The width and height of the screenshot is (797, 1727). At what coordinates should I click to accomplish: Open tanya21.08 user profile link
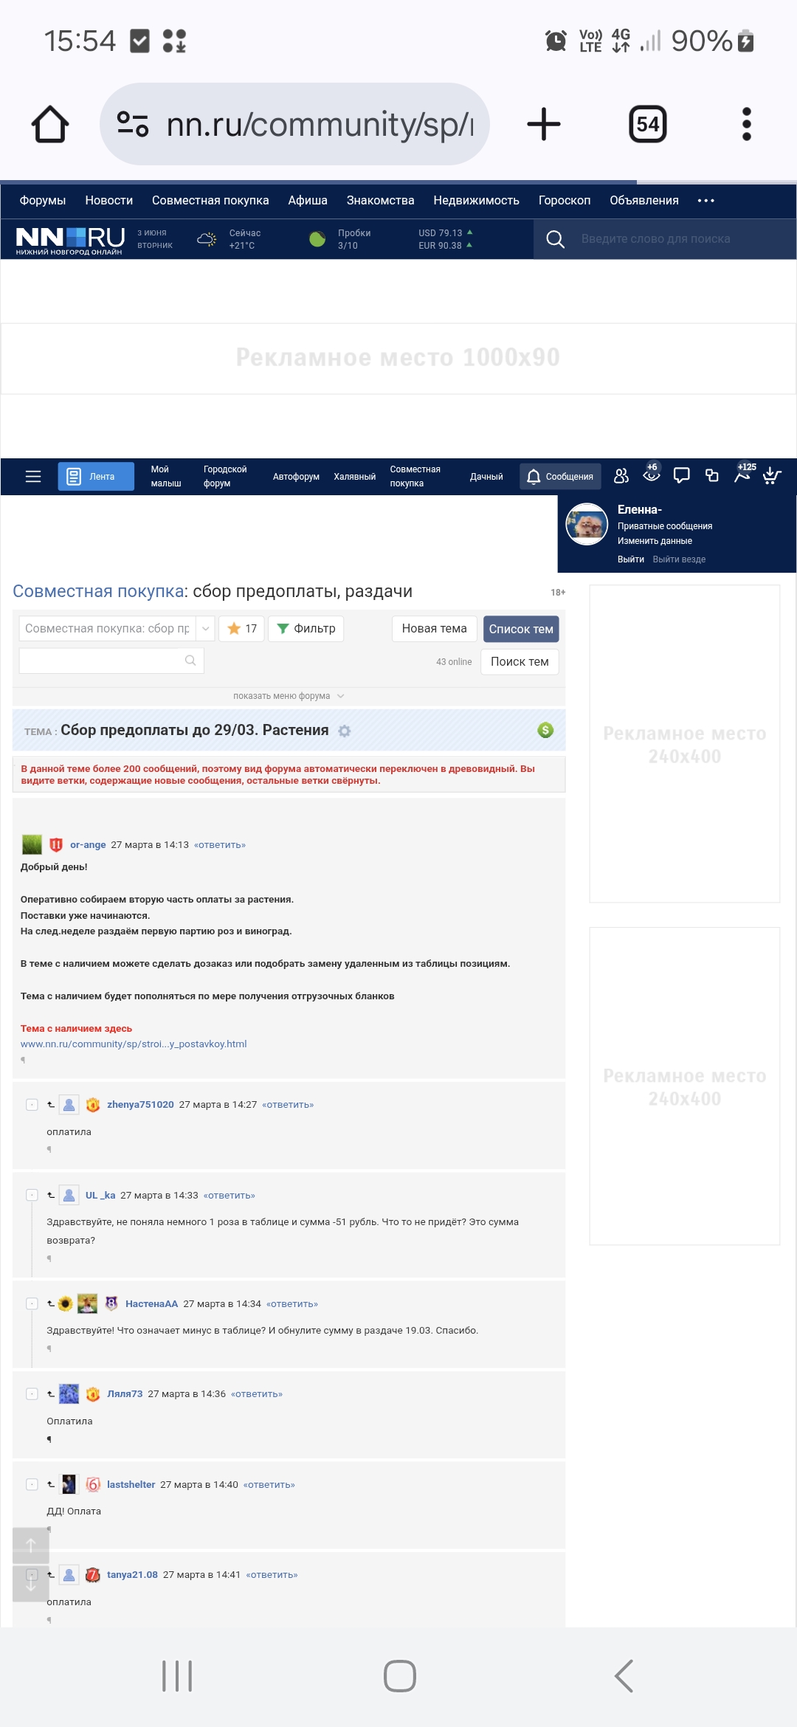[132, 1575]
